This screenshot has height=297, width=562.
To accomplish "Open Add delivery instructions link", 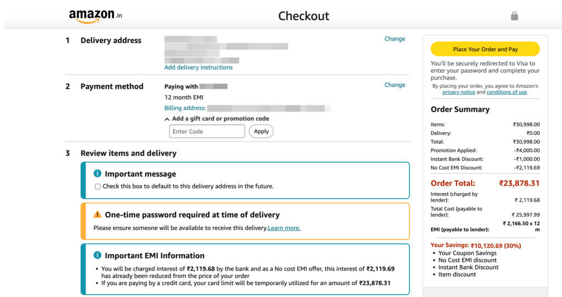I will pyautogui.click(x=198, y=67).
